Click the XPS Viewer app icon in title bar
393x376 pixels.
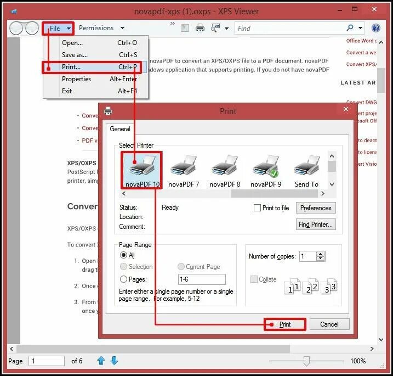(14, 12)
